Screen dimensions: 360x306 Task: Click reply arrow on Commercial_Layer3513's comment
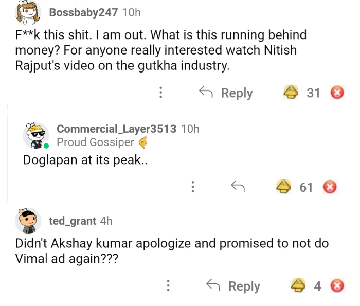(238, 187)
